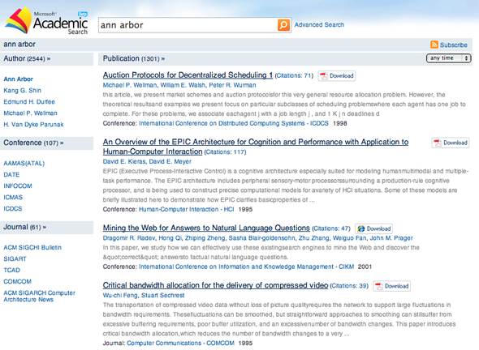Open the AAMAS(ATAL) conference
Viewport: 479px width, 350px height.
[24, 164]
